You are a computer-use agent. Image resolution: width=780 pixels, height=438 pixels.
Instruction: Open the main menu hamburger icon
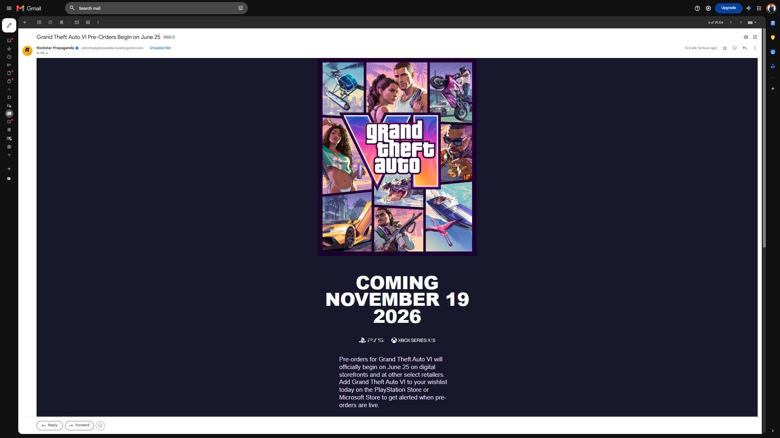pyautogui.click(x=9, y=8)
